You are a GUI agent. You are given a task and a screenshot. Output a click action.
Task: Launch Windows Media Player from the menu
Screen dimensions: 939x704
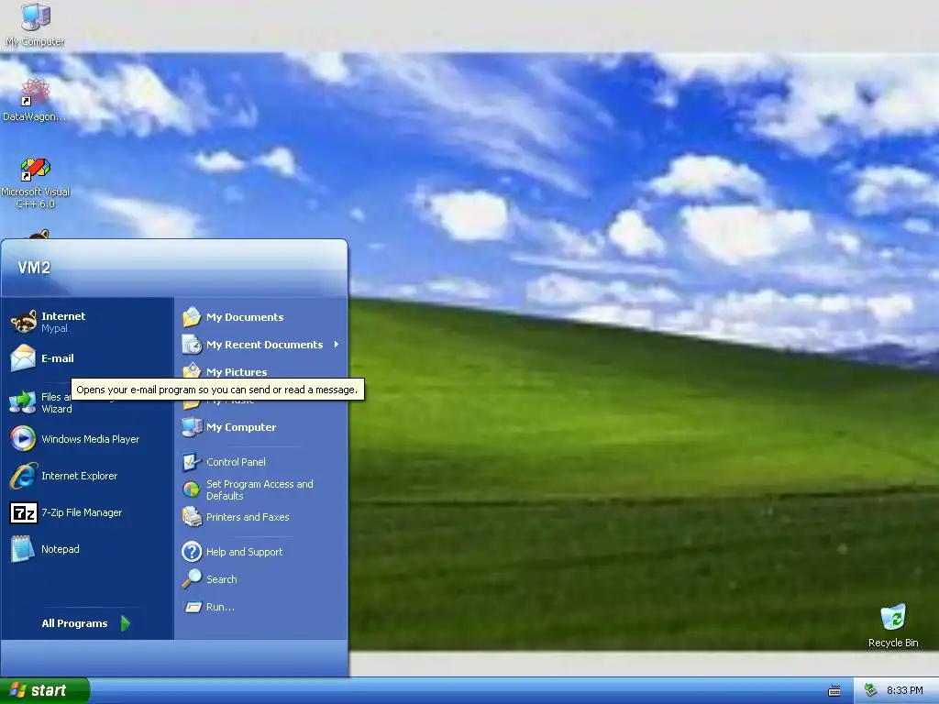(x=87, y=439)
